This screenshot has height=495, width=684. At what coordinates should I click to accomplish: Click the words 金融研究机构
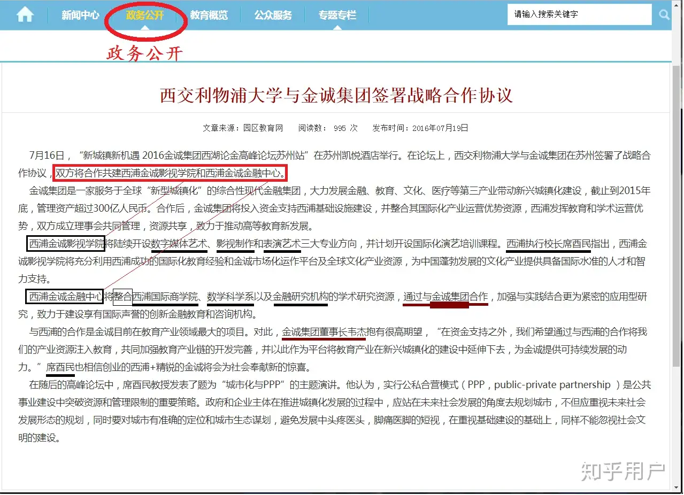301,296
